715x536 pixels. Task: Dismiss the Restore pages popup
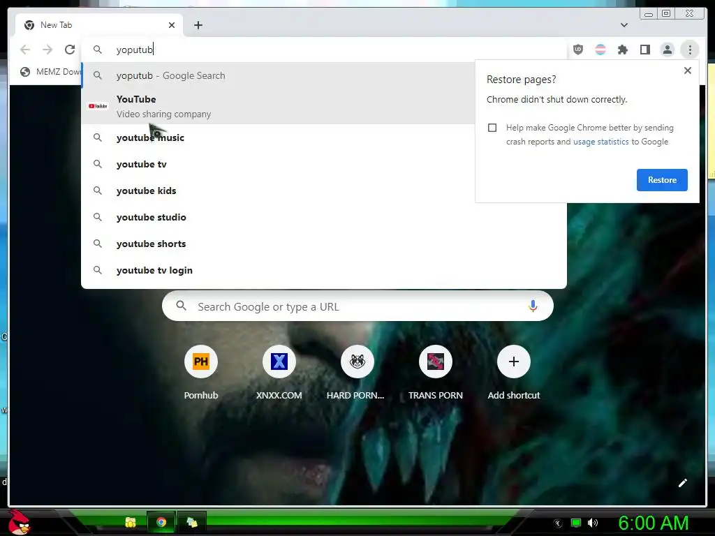[688, 70]
